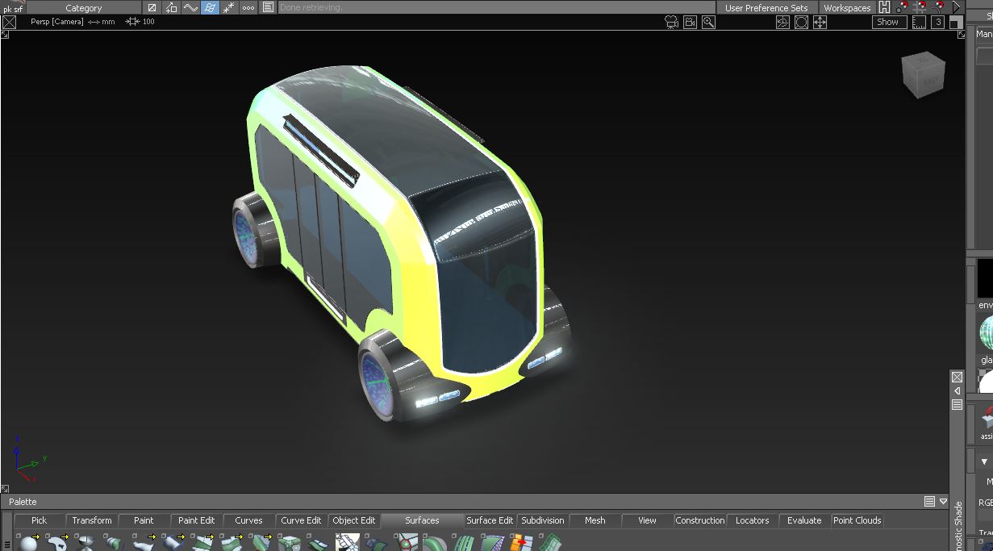The width and height of the screenshot is (993, 551).
Task: Select the black environment shader swatch
Action: [x=985, y=279]
